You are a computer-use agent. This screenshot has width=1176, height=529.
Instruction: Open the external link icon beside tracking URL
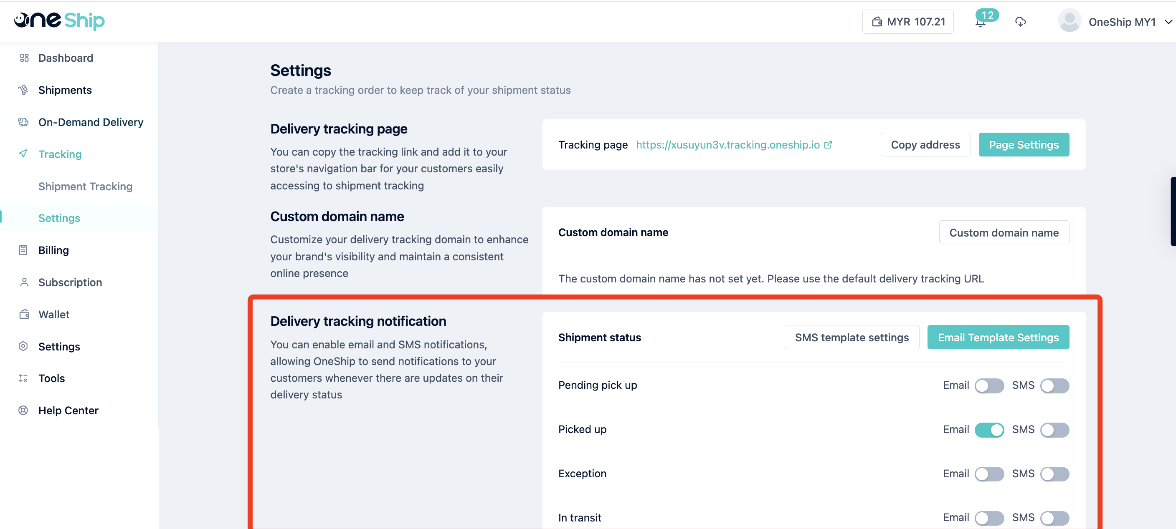(828, 145)
